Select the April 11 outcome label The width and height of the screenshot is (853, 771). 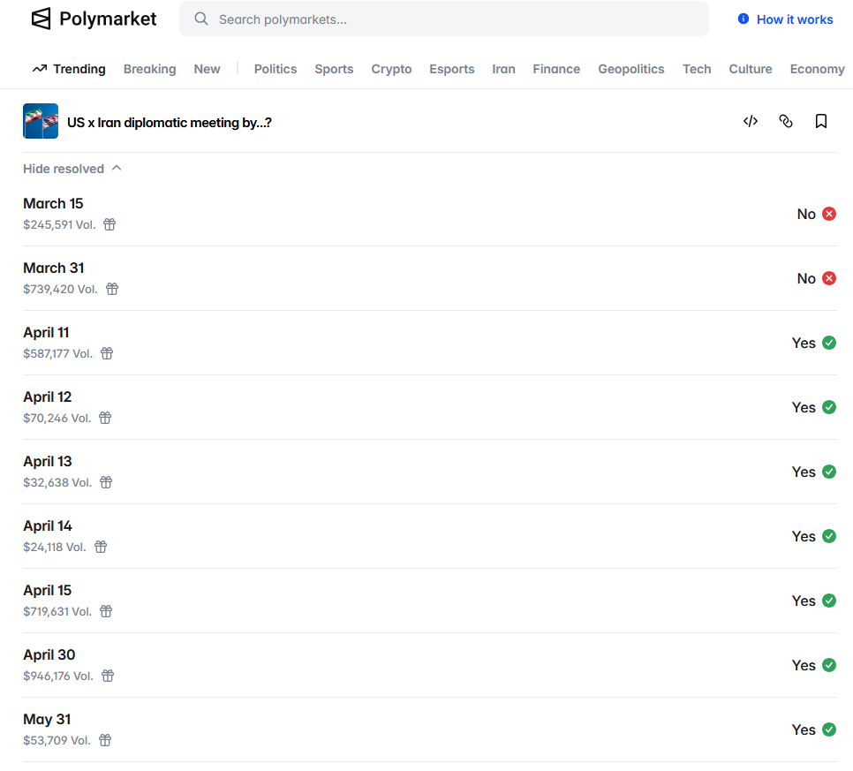click(46, 332)
